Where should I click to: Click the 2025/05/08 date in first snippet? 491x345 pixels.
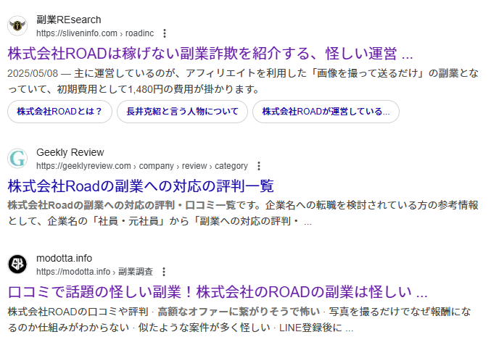(33, 73)
